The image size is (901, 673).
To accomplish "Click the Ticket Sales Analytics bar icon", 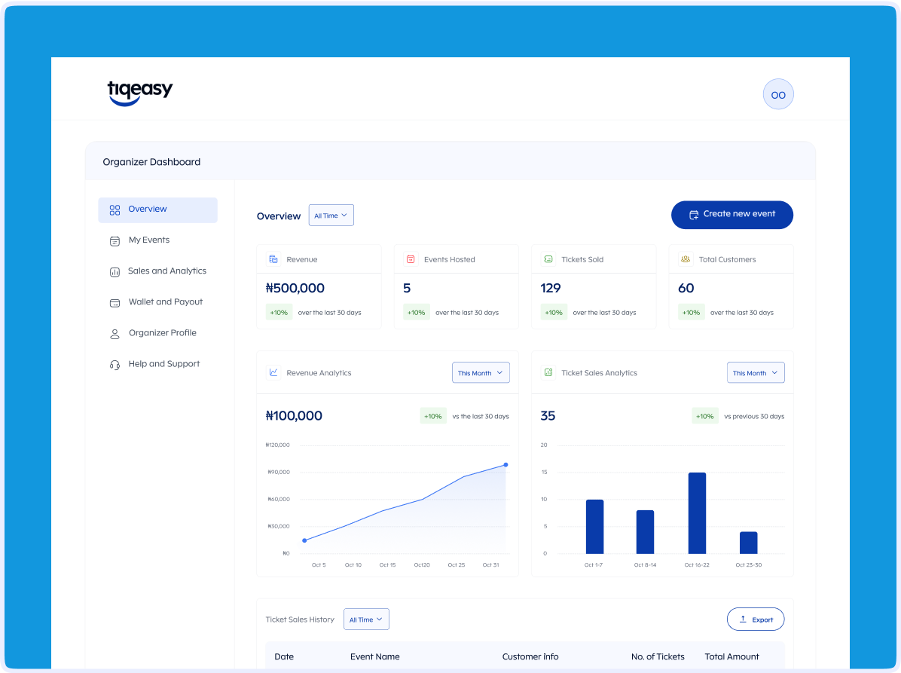I will click(x=548, y=372).
